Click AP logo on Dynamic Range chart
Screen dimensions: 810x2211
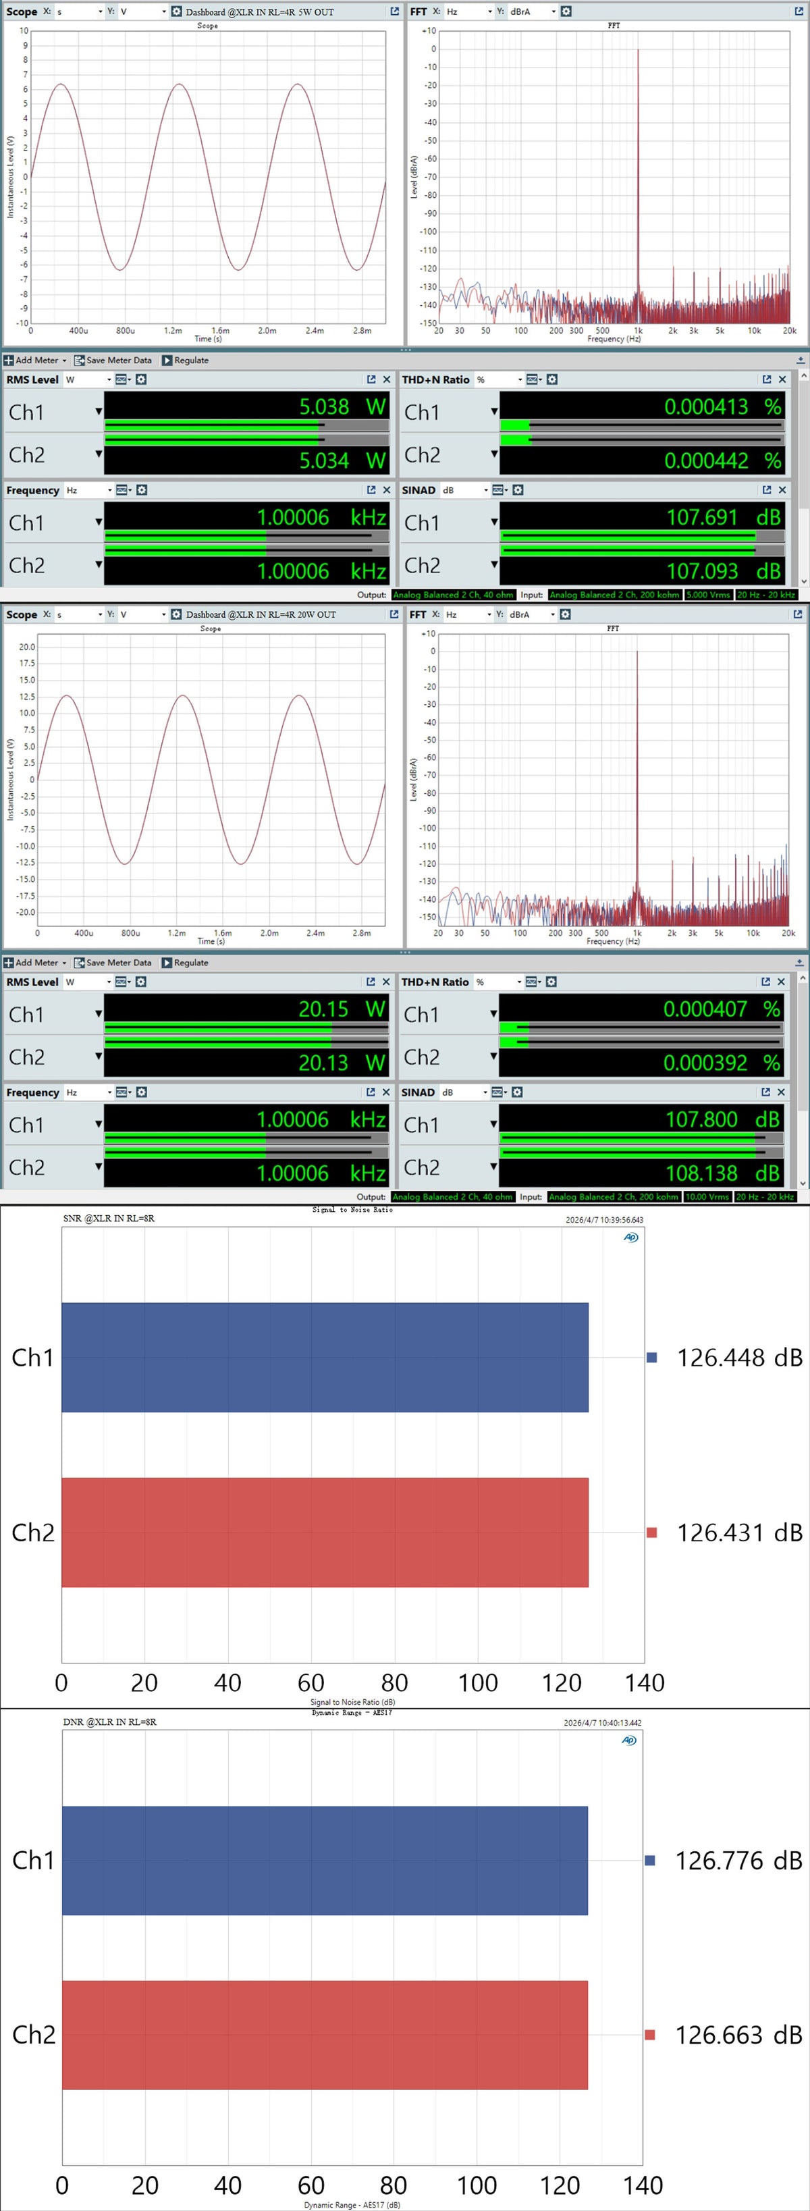tap(629, 1740)
